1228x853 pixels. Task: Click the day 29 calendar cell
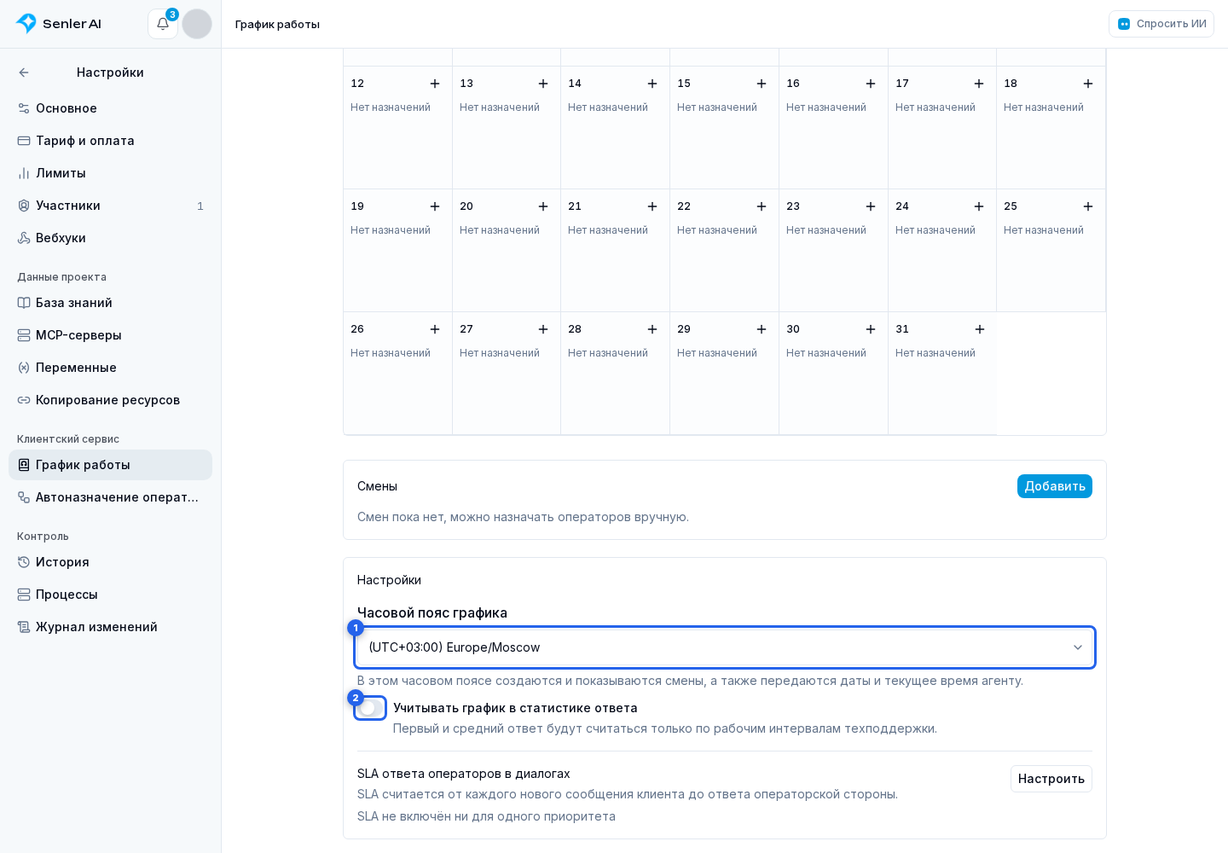pos(724,374)
